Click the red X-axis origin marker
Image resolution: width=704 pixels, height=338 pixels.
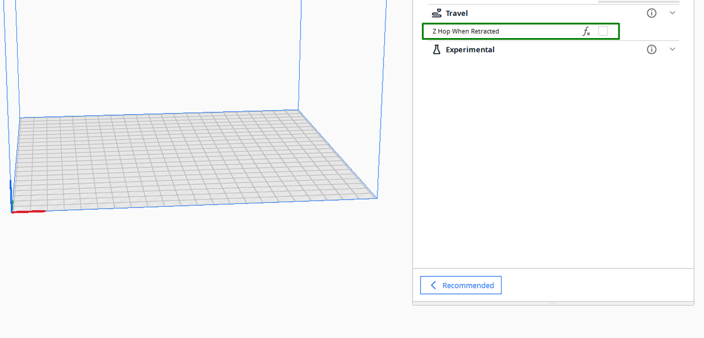[x=29, y=211]
